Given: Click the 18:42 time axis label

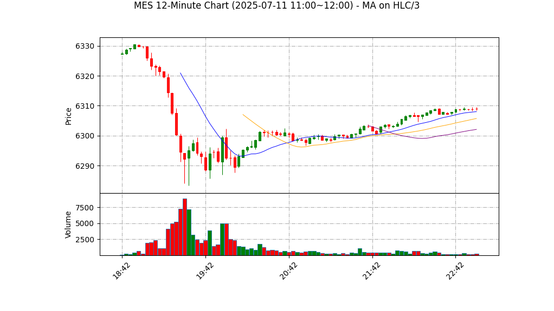Looking at the screenshot, I should coord(121,271).
